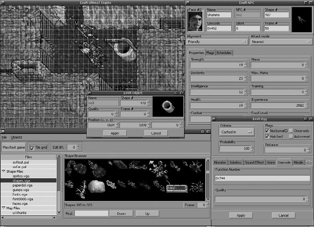Image resolution: width=314 pixels, height=227 pixels.
Task: Select the stone trough shape in Shape Browser
Action: tap(177, 188)
